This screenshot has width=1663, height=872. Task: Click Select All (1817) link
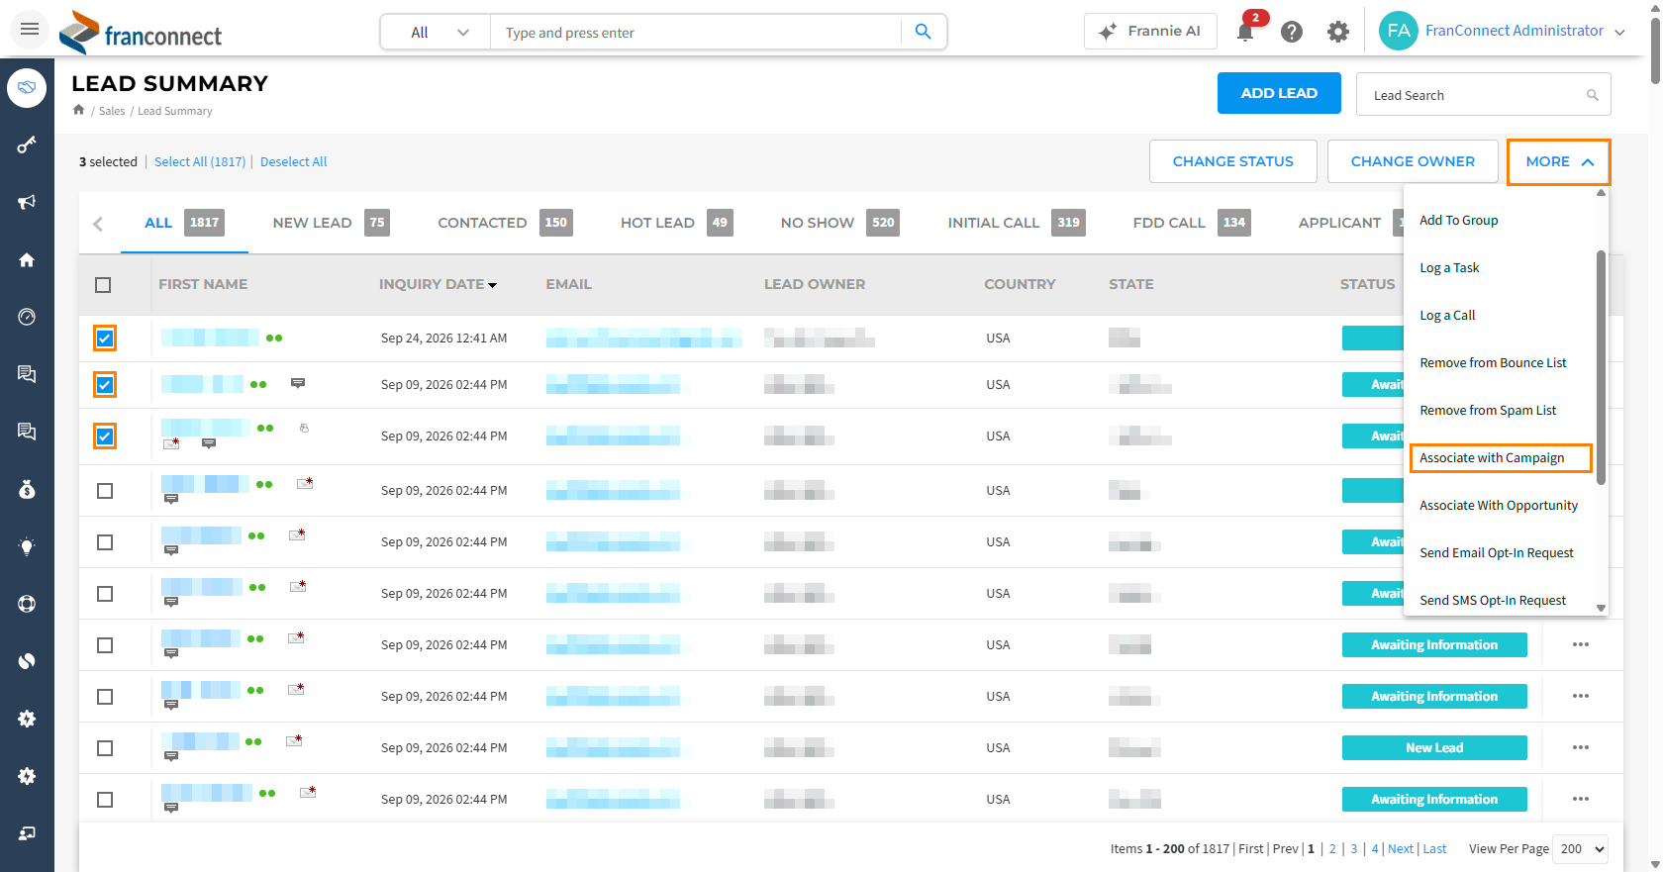pyautogui.click(x=200, y=161)
